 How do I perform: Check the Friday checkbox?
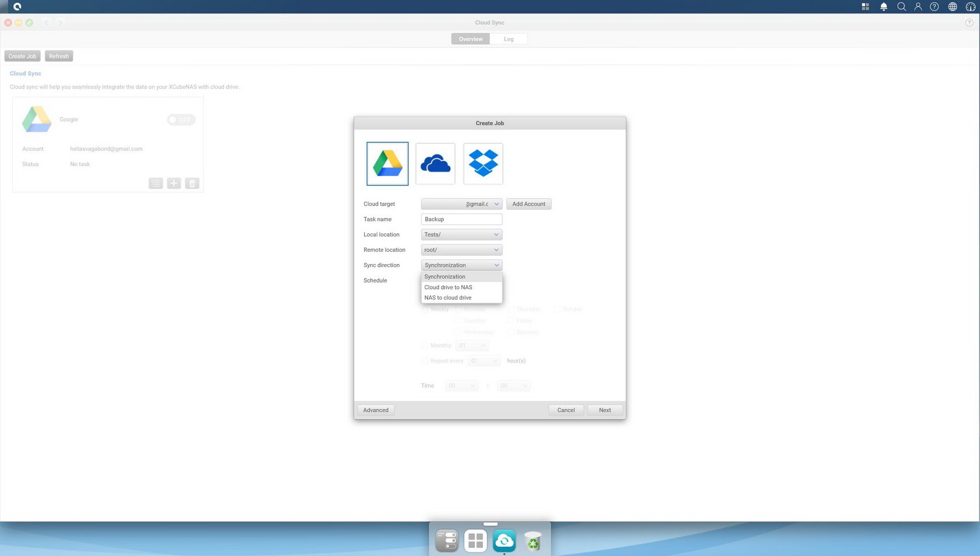point(511,321)
